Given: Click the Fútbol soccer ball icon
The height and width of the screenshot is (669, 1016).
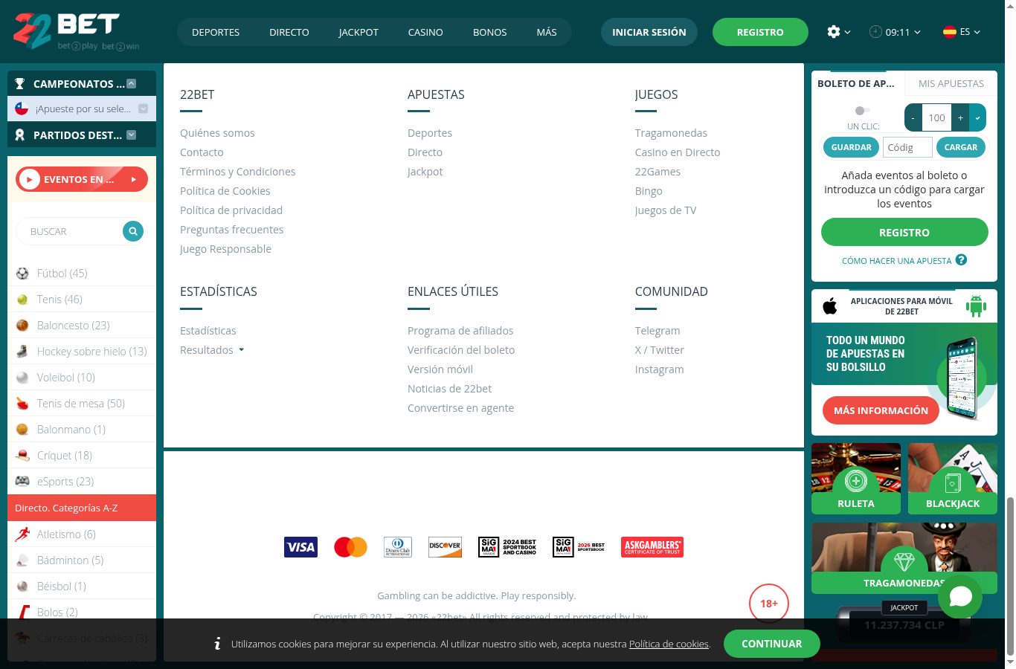Looking at the screenshot, I should point(22,274).
